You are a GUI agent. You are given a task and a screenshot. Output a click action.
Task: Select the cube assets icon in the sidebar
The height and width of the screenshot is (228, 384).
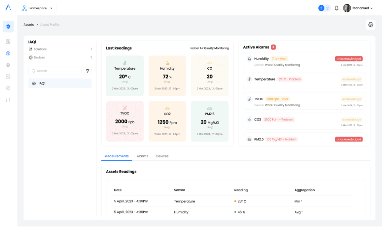[8, 53]
